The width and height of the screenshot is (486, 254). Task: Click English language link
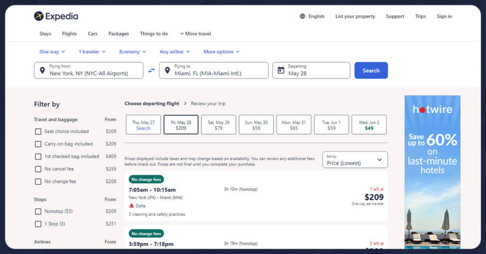pyautogui.click(x=316, y=16)
